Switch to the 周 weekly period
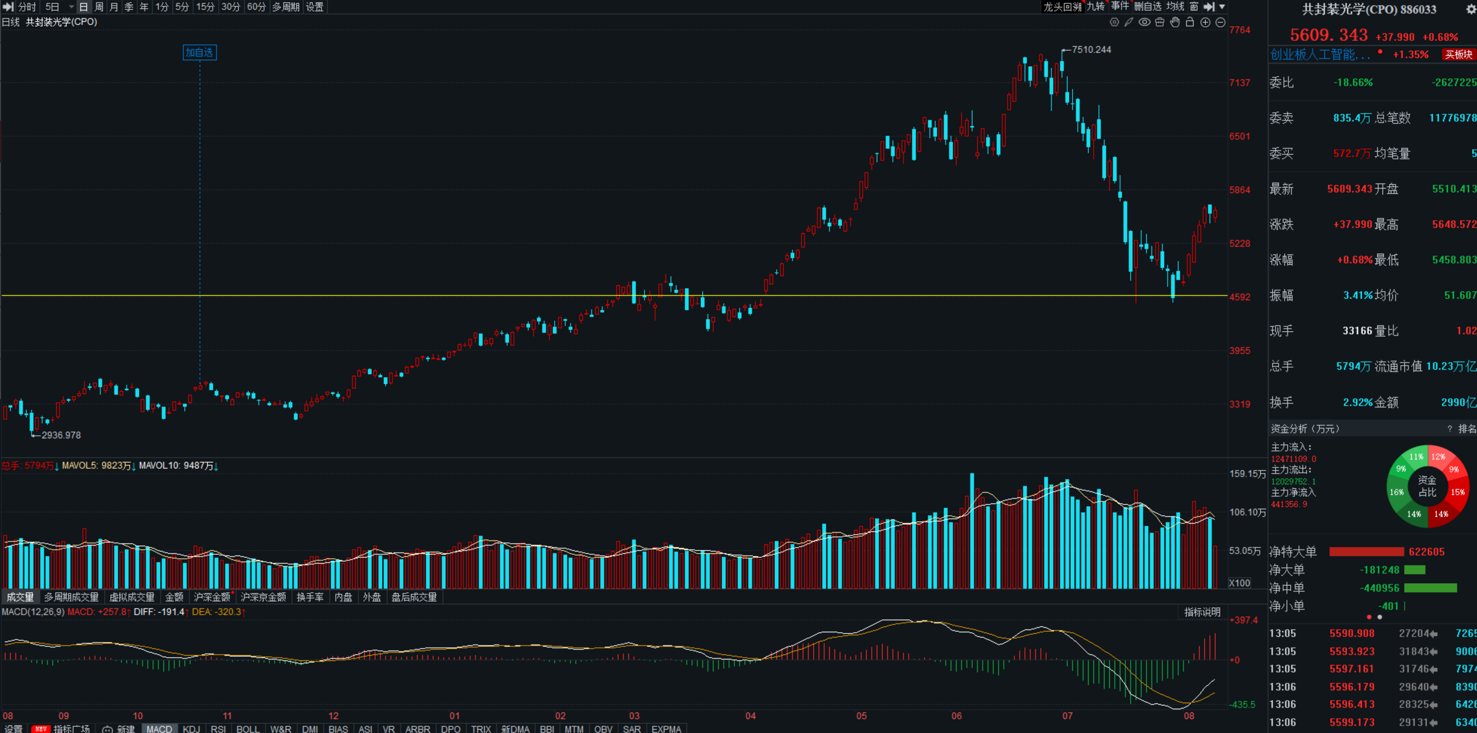This screenshot has width=1477, height=733. (x=99, y=7)
